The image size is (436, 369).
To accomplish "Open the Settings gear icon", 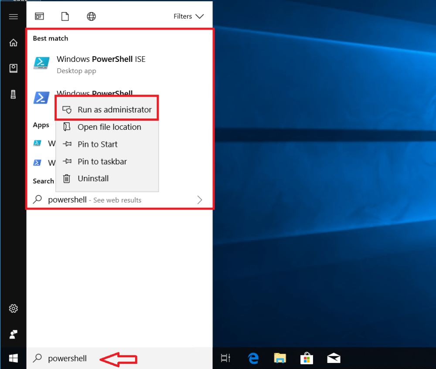I will point(13,308).
